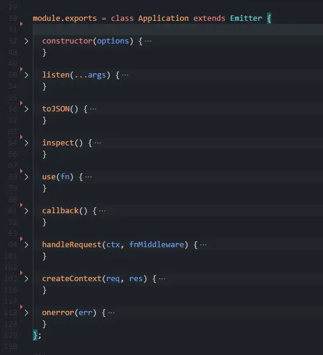Click the handleRequest method name
The image size is (323, 355).
[x=72, y=245]
